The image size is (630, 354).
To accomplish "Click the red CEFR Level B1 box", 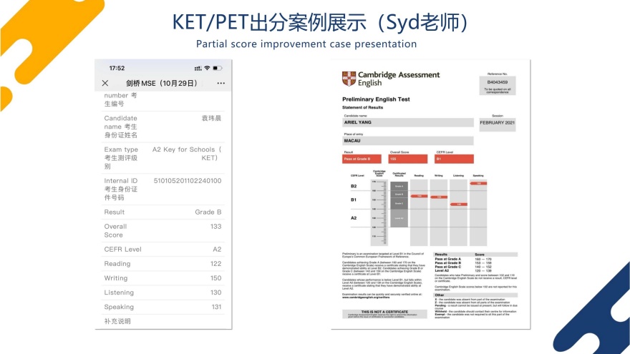I will 454,159.
